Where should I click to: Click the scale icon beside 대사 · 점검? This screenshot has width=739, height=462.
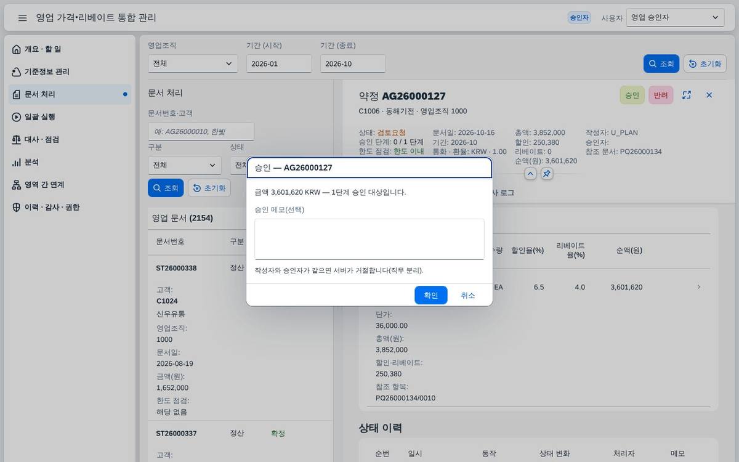(17, 140)
